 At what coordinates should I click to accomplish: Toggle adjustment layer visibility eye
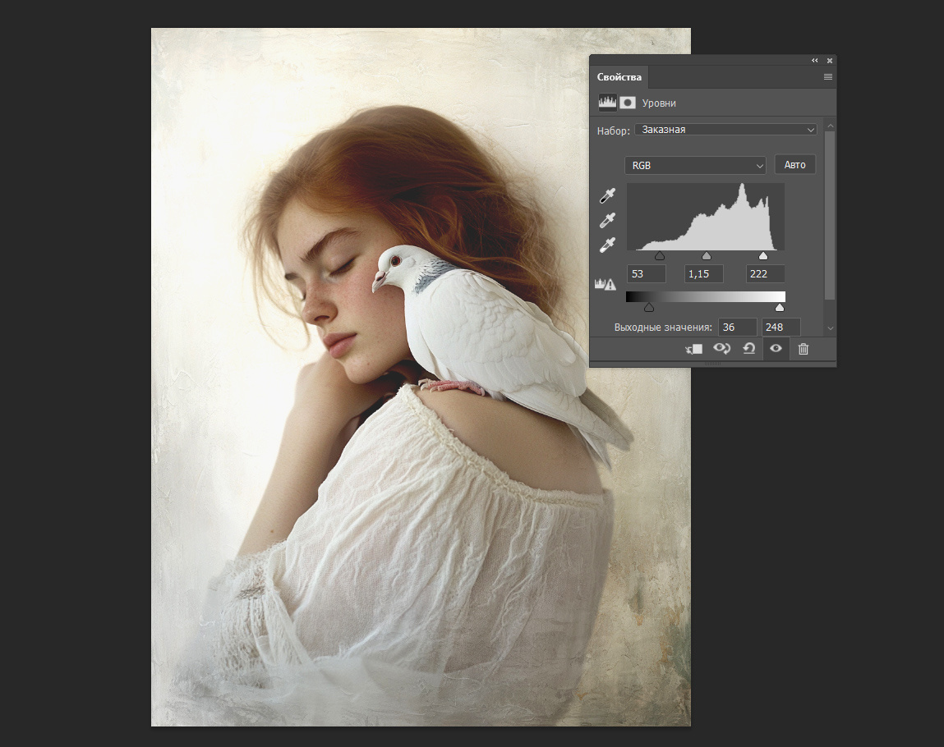776,348
